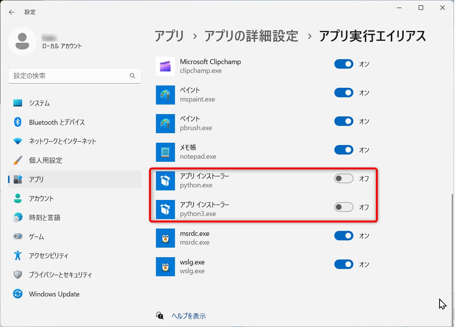Open Bluetooth とデバイス settings icon
The image size is (459, 327).
(x=18, y=122)
